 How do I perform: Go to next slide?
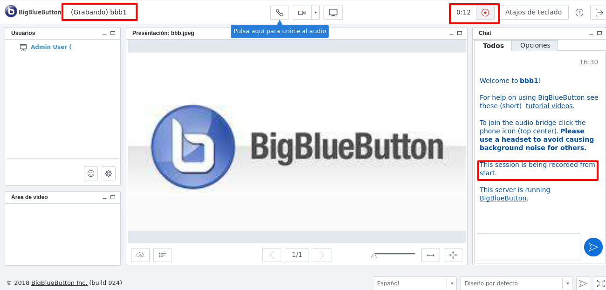(322, 255)
